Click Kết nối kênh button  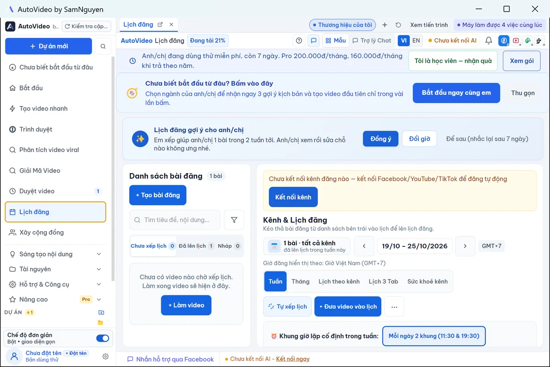point(293,197)
